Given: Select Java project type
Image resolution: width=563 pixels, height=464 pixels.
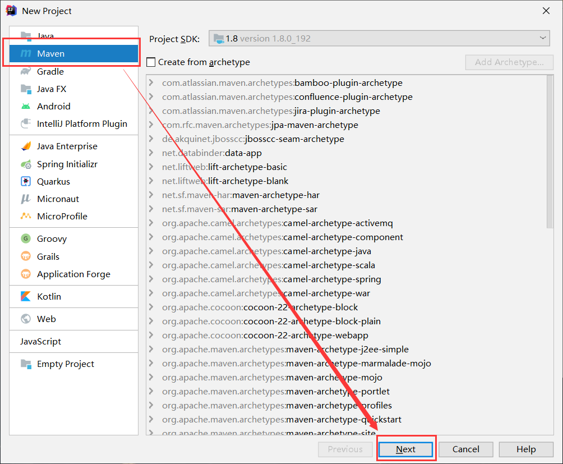Looking at the screenshot, I should [73, 36].
